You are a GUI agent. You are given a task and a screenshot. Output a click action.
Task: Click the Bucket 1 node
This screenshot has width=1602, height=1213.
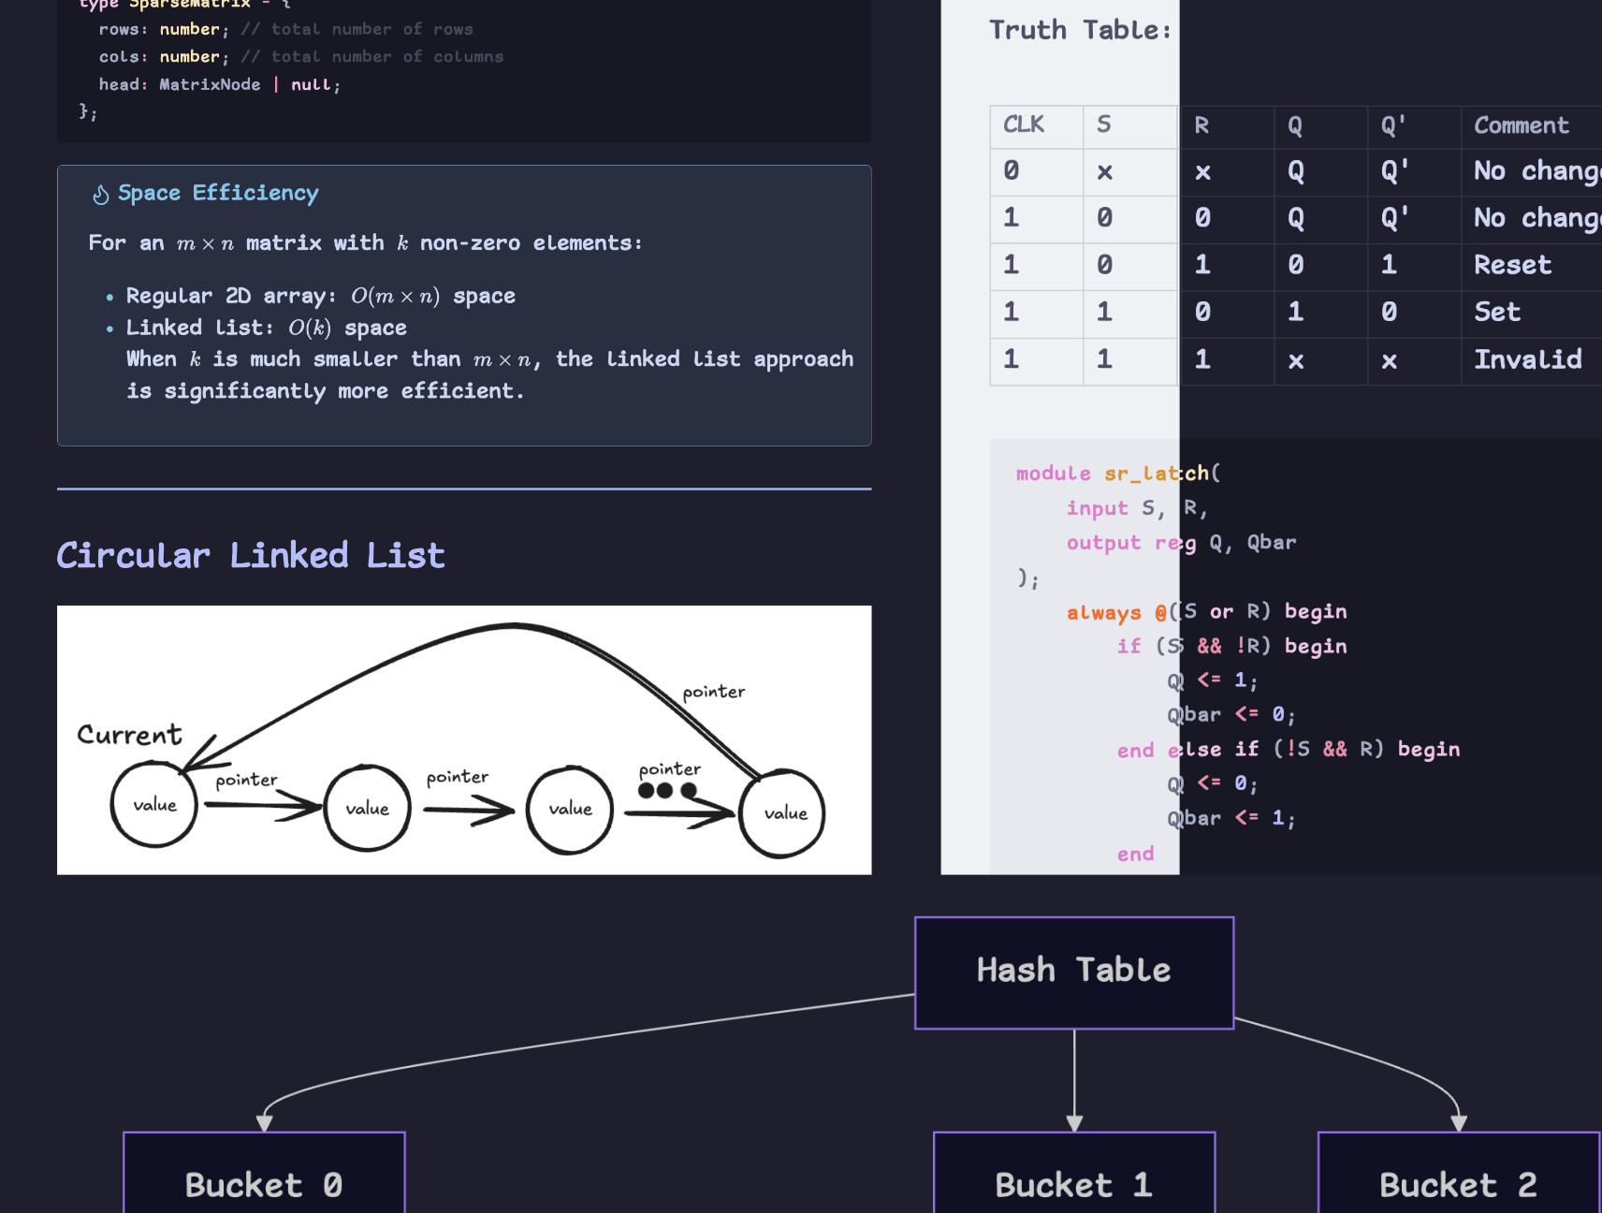1074,1174
